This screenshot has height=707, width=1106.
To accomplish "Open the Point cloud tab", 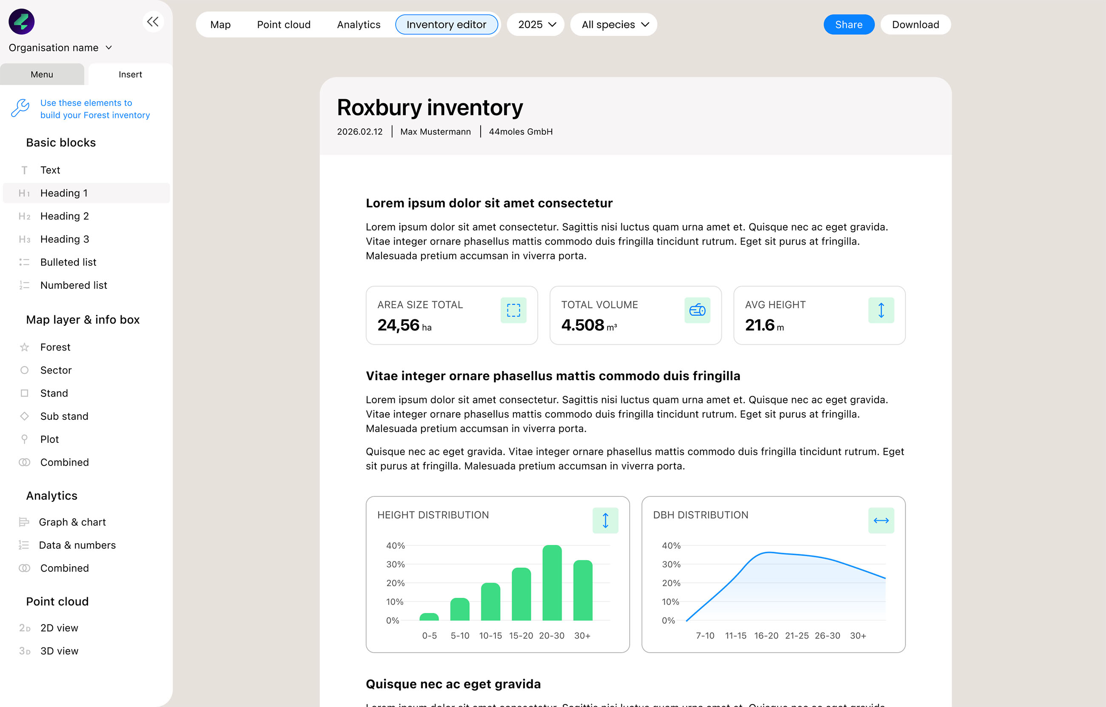I will coord(283,24).
